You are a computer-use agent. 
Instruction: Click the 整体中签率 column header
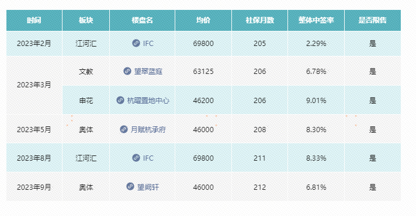click(x=316, y=20)
